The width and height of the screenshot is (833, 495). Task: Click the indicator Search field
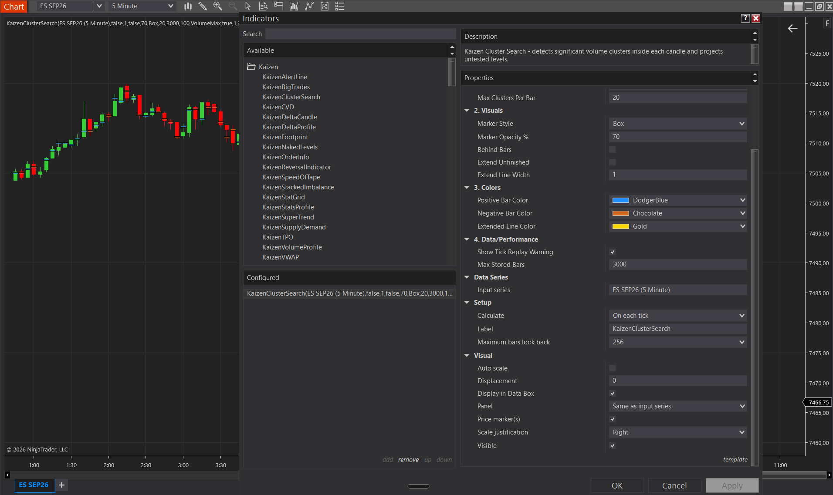click(x=360, y=34)
